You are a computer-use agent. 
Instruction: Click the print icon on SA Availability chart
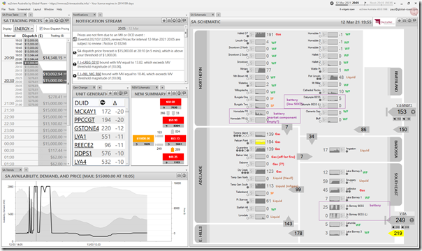pos(179,175)
